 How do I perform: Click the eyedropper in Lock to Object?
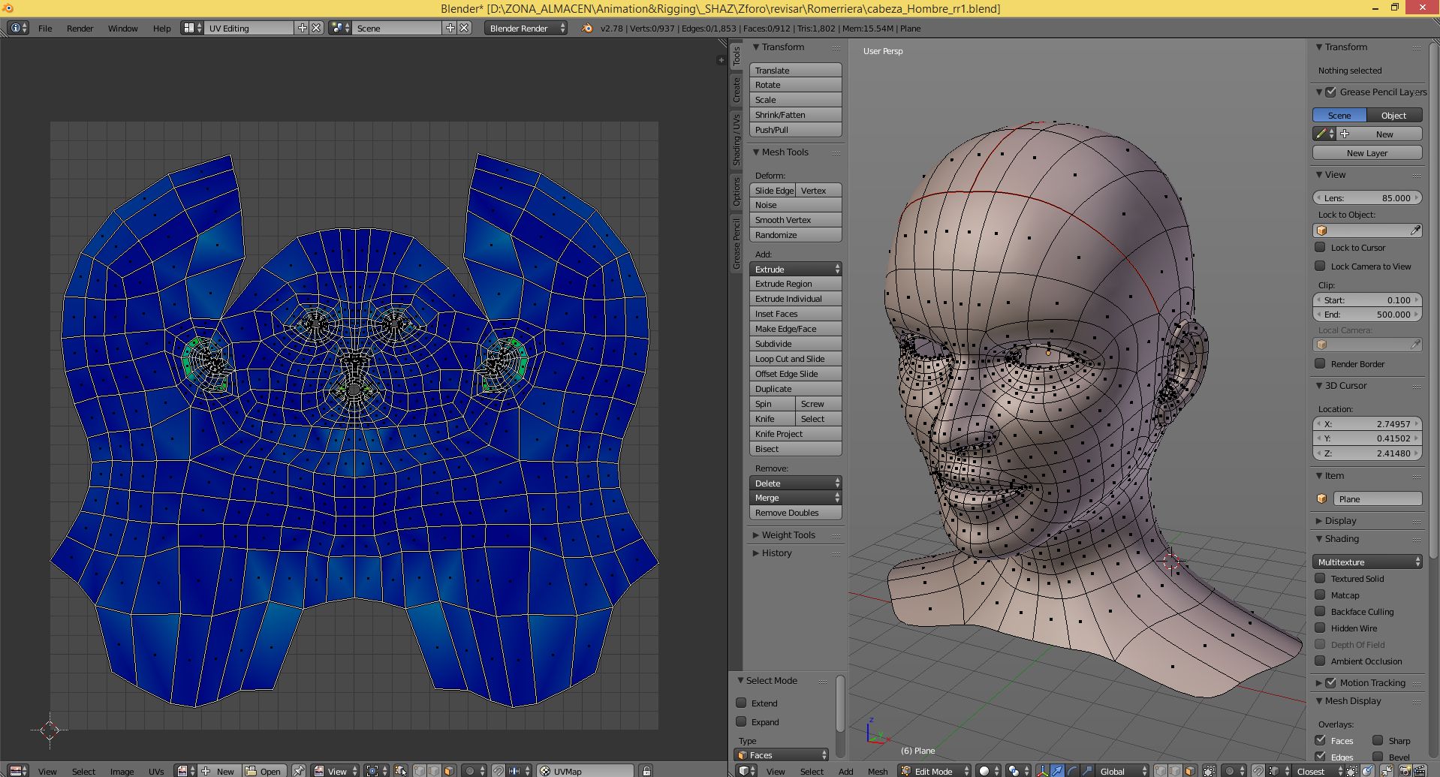click(1415, 230)
